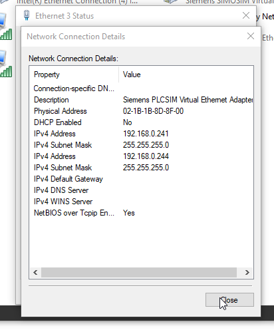Close the Network Connection Details window
The image size is (274, 332).
click(251, 36)
